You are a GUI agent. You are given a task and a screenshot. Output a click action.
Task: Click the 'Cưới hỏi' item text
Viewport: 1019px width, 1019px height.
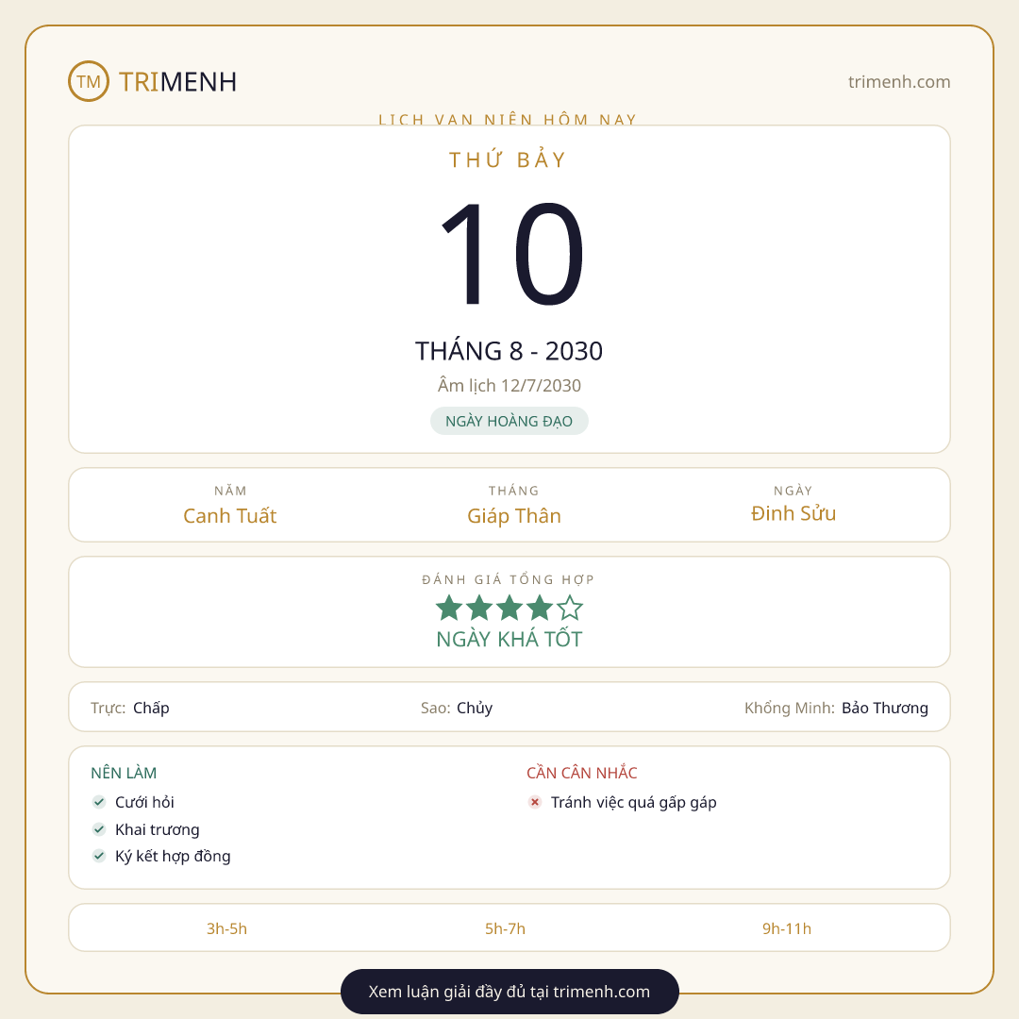tap(144, 802)
